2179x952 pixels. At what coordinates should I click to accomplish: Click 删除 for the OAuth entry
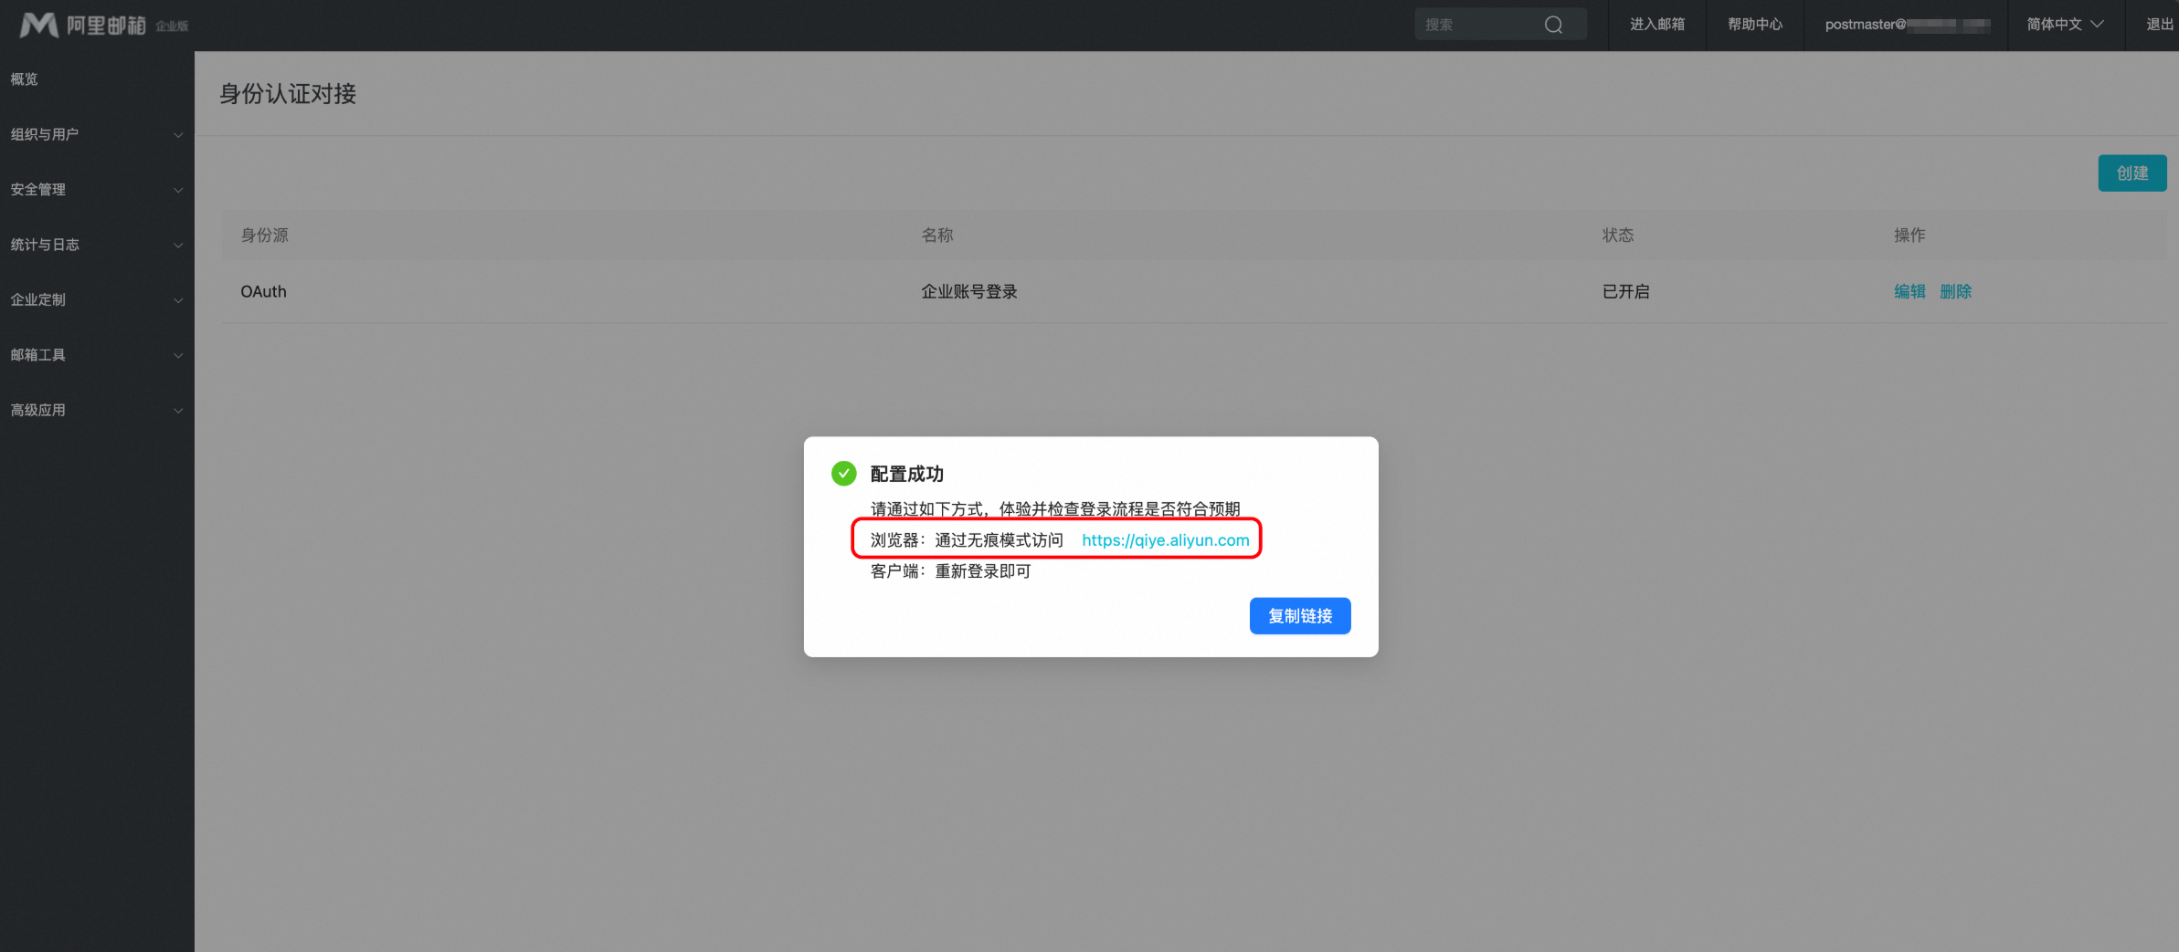click(1955, 291)
